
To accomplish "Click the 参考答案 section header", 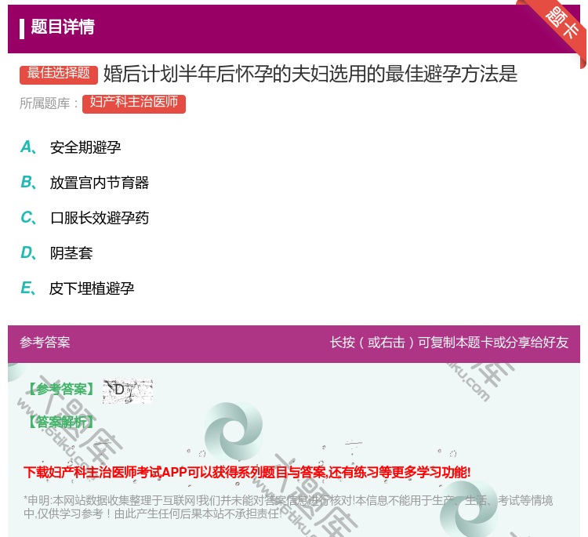I will [x=45, y=342].
